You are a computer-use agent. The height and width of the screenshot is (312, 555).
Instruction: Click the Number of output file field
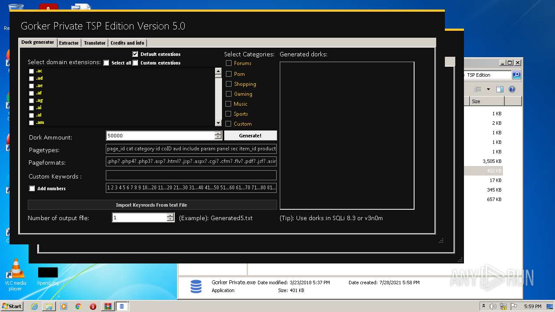click(140, 218)
